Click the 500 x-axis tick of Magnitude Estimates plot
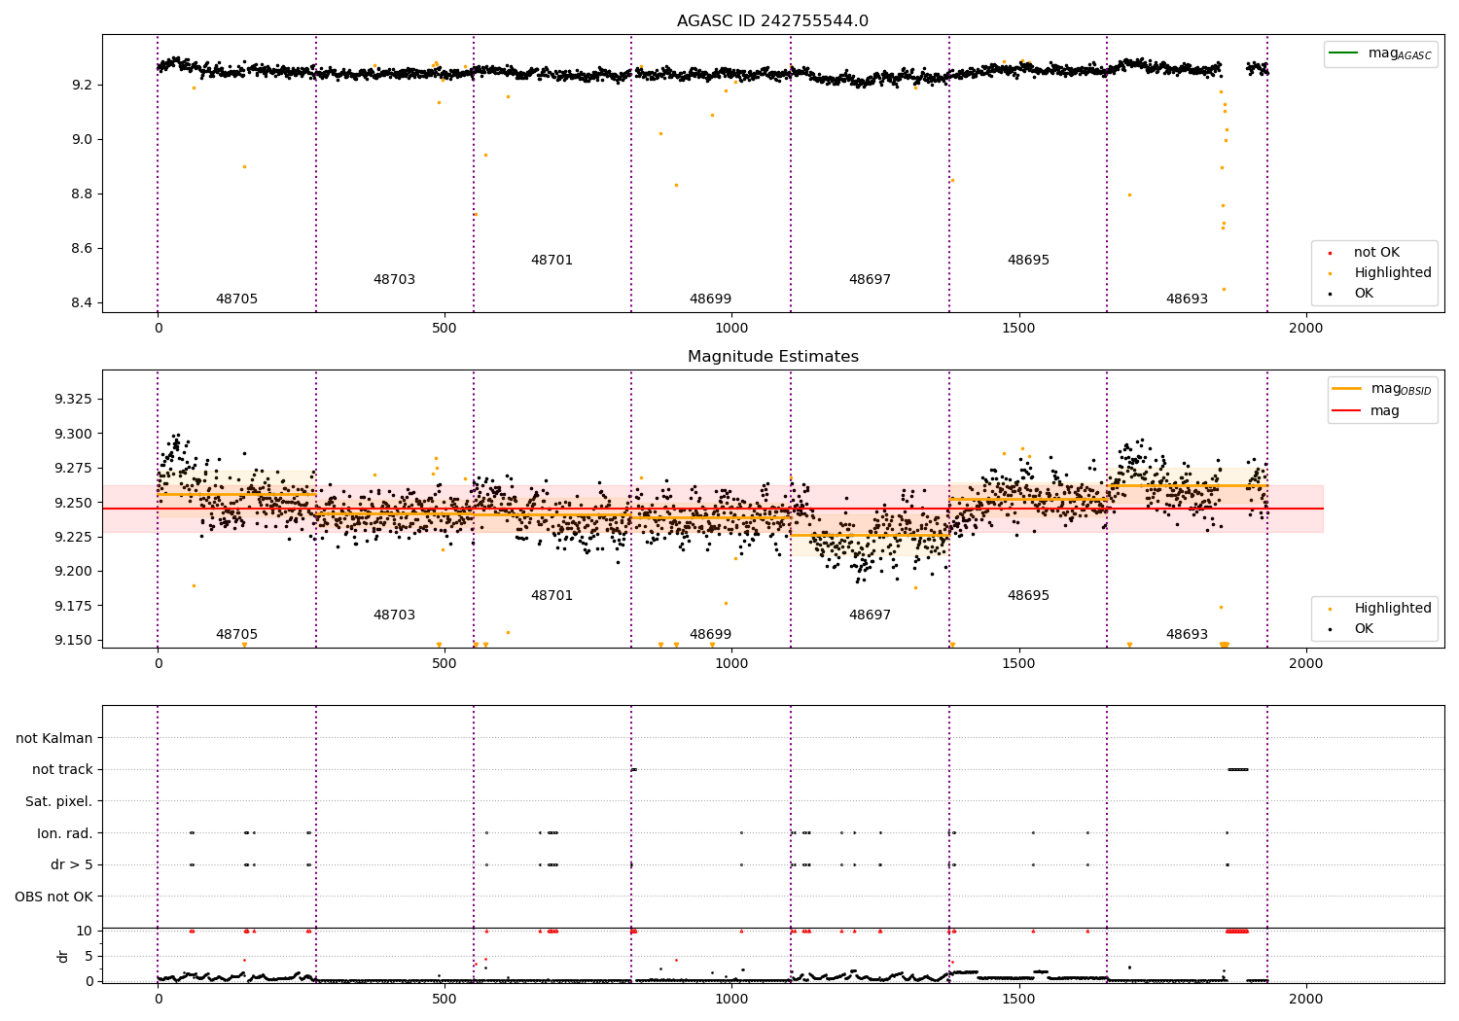 tap(445, 663)
